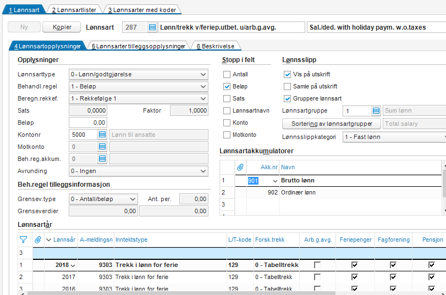
Task: Tick the Lønnsartnavn checkbox
Action: (x=227, y=110)
